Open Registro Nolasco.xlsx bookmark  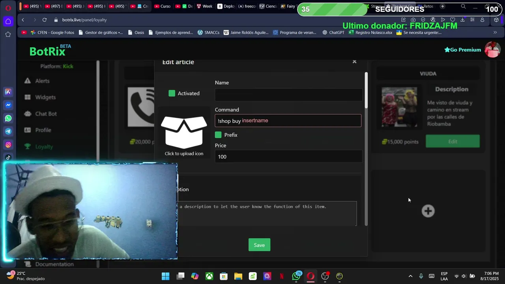(x=370, y=32)
